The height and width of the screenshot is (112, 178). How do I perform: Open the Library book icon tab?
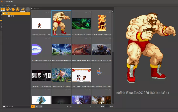2,10
